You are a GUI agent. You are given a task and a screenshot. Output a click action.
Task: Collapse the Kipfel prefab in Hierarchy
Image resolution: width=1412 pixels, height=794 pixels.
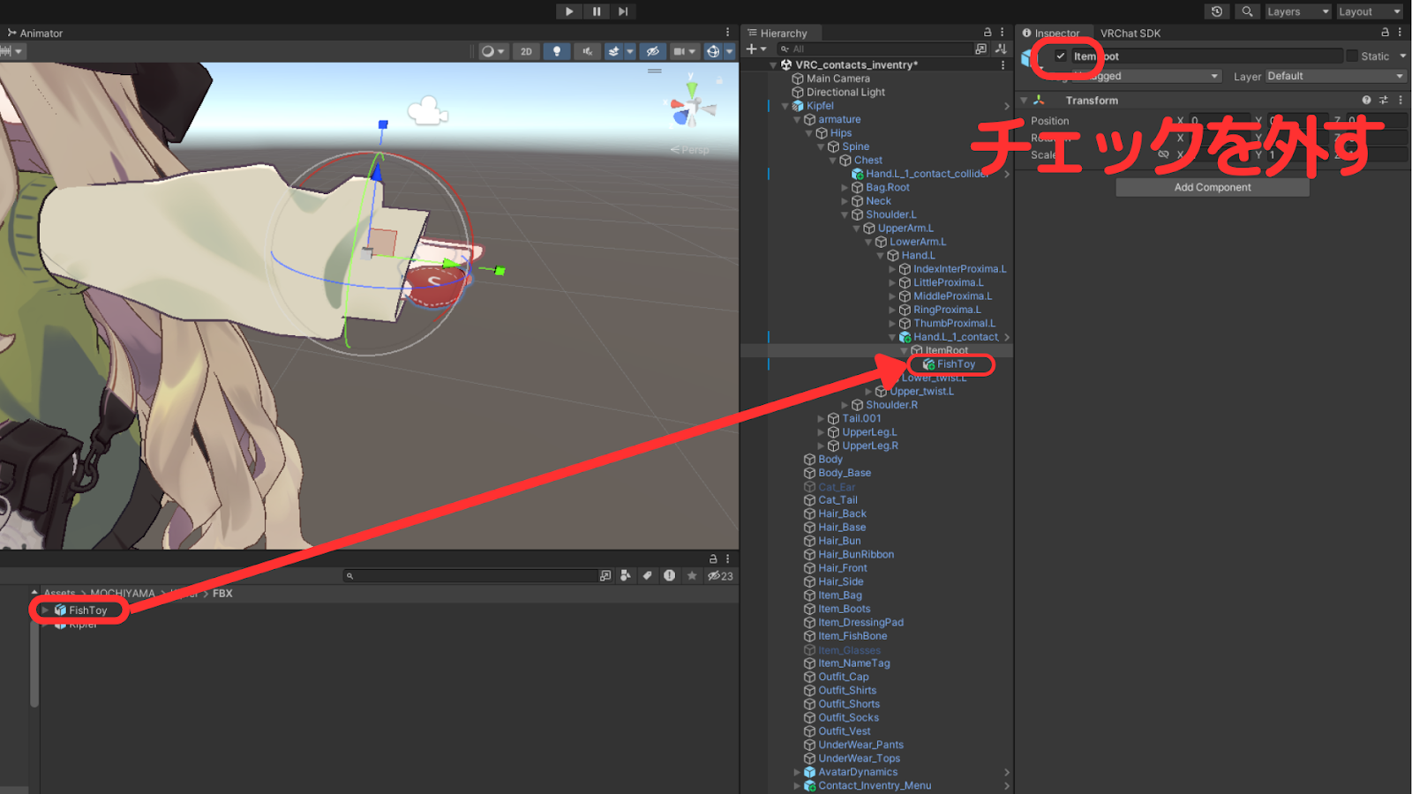(x=785, y=106)
